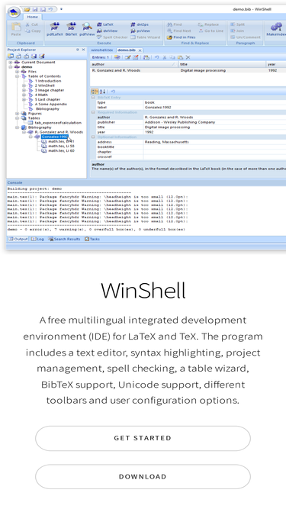Expand the 4 Math chapter node
Viewport: 286px width, 509px height.
click(x=24, y=95)
